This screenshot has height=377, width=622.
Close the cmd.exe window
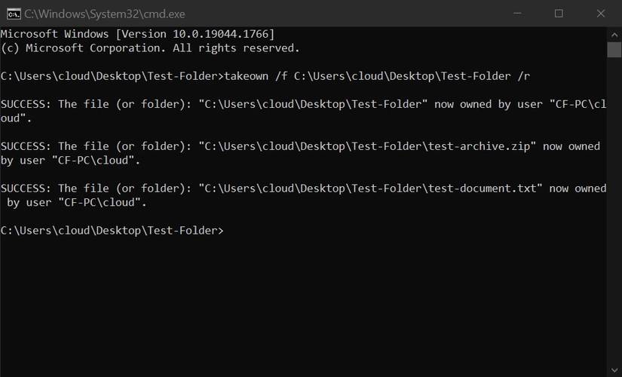[x=600, y=14]
